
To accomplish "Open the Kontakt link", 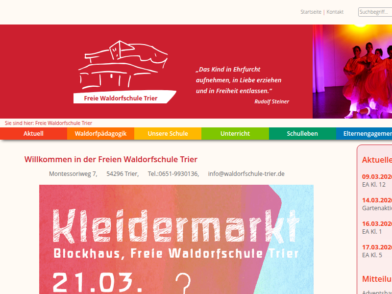I will click(x=335, y=12).
